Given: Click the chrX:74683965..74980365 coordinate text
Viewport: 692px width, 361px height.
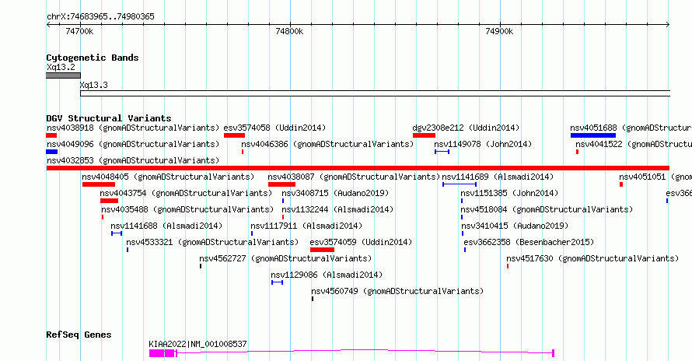Looking at the screenshot, I should click(x=100, y=17).
